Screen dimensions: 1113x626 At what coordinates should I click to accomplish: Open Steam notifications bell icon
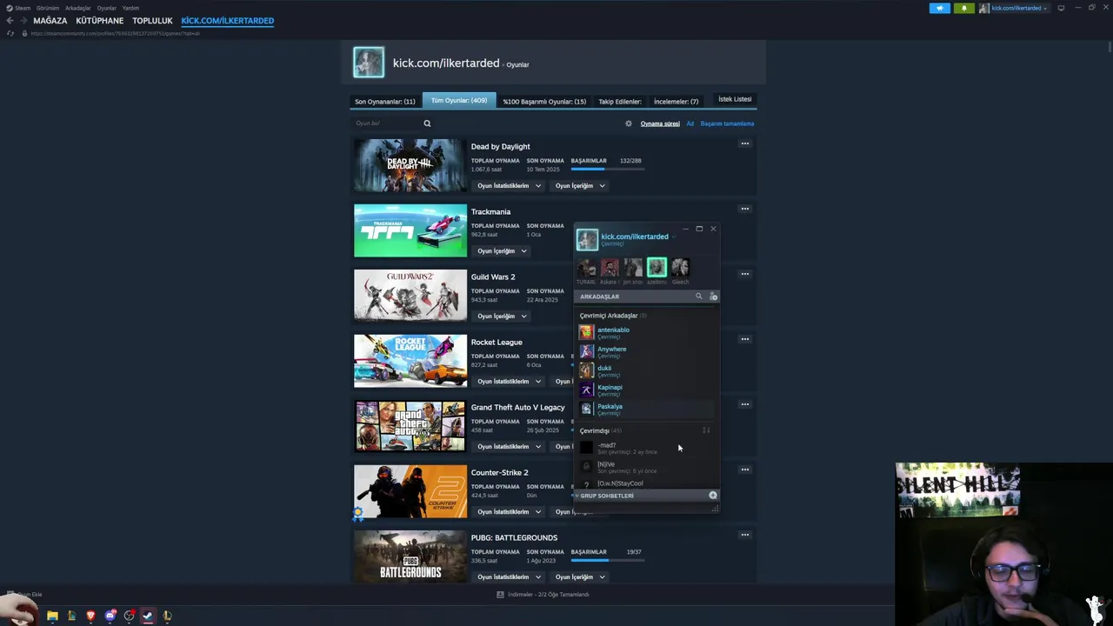[x=963, y=8]
